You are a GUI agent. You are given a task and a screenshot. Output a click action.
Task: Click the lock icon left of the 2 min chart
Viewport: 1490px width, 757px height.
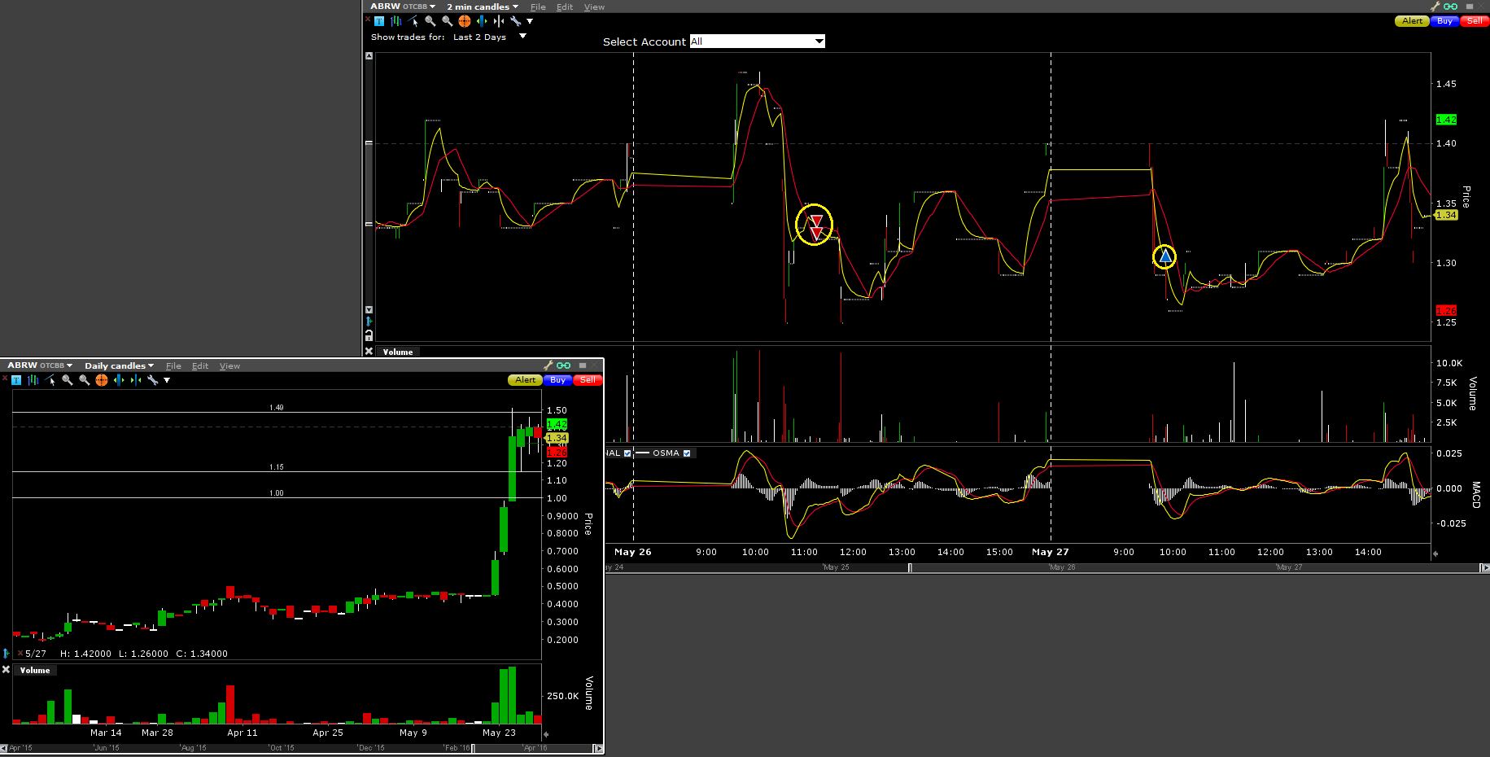[369, 335]
